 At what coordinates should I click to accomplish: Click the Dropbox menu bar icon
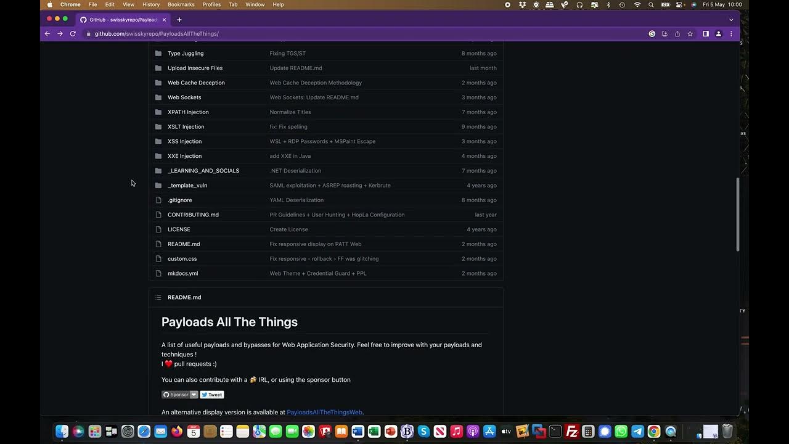pyautogui.click(x=522, y=4)
